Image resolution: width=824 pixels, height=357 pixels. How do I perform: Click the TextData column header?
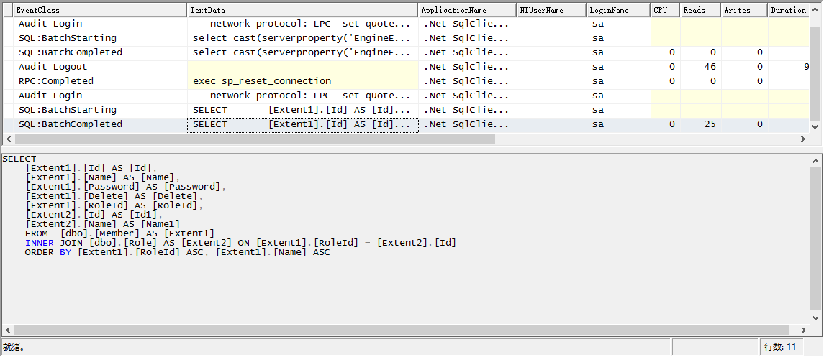click(302, 10)
